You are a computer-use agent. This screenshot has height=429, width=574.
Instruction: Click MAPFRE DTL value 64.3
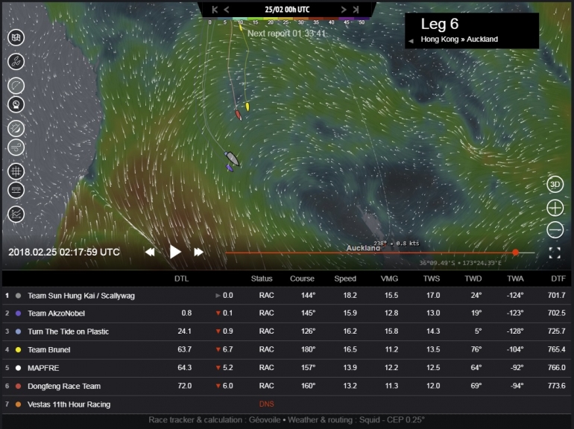pyautogui.click(x=185, y=368)
